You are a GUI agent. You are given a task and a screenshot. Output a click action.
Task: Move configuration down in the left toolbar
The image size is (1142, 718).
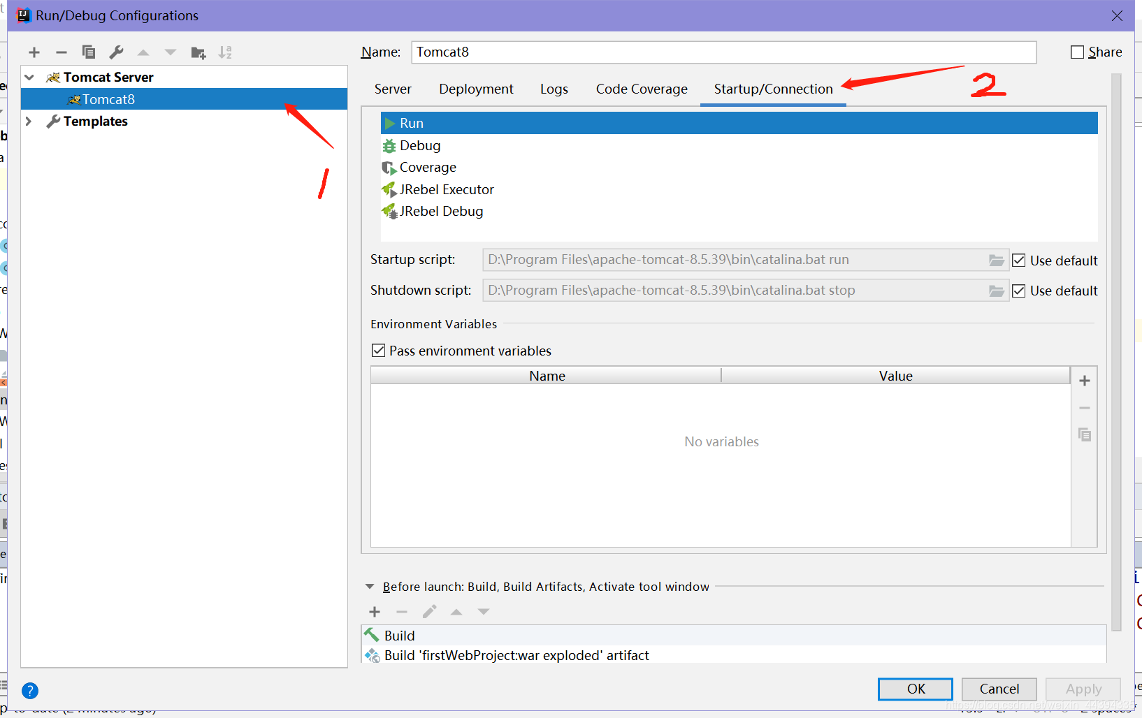click(171, 52)
